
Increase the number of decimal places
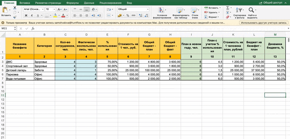[141, 15]
